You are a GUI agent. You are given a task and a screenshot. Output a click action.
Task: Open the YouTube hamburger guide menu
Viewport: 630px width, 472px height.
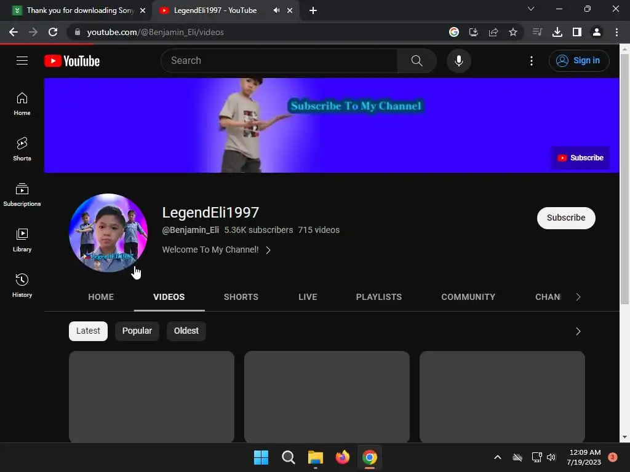pos(22,61)
